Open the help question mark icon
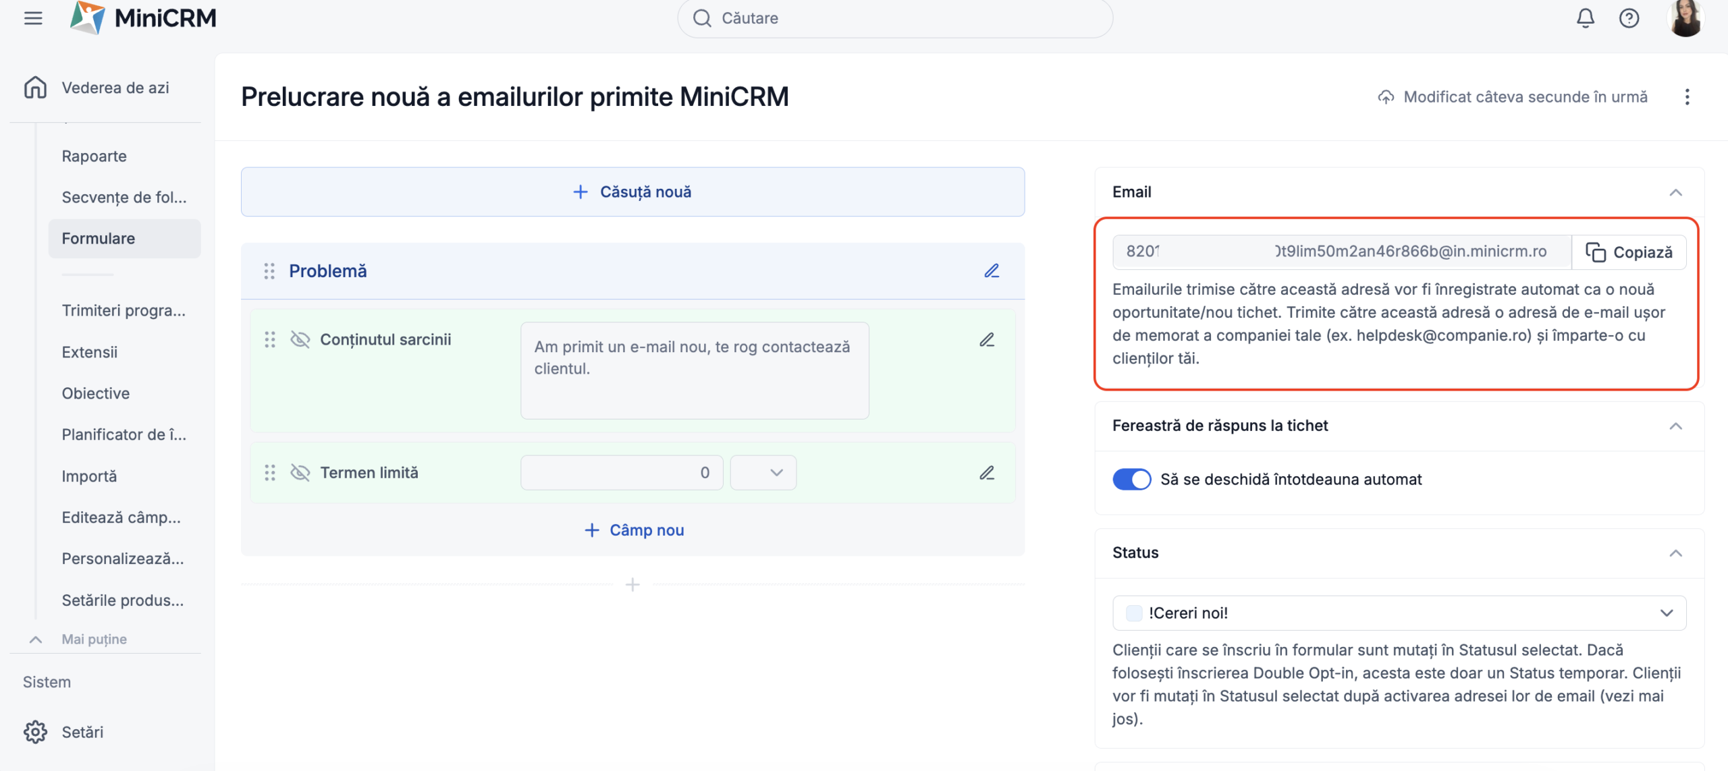The height and width of the screenshot is (771, 1728). tap(1629, 18)
